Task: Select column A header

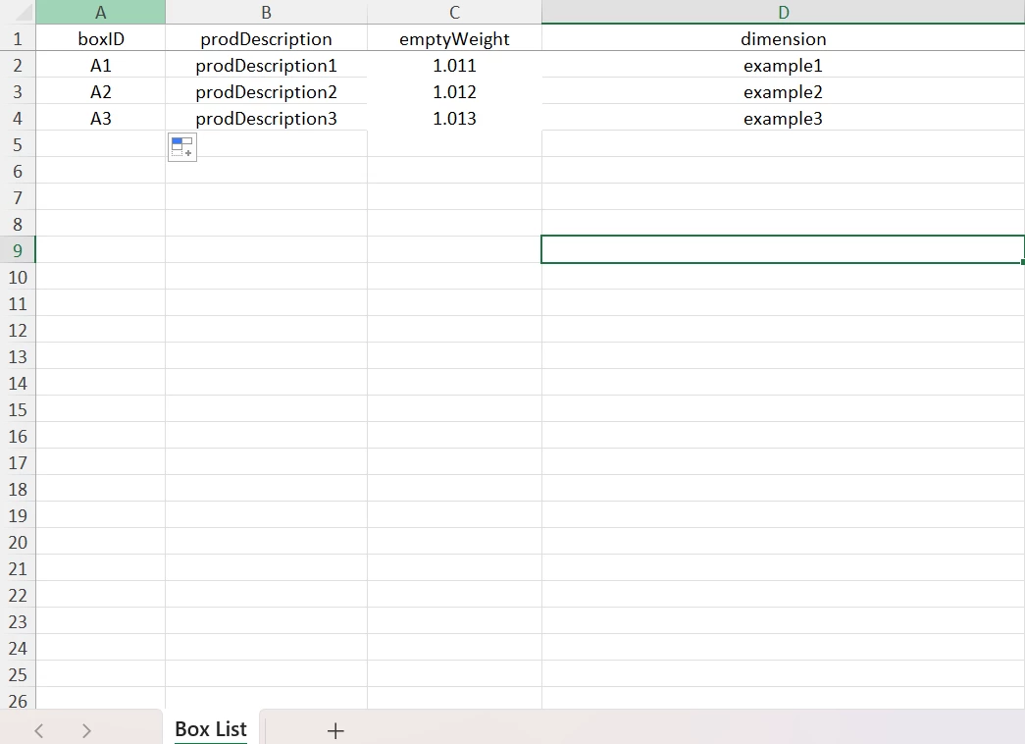Action: (101, 12)
